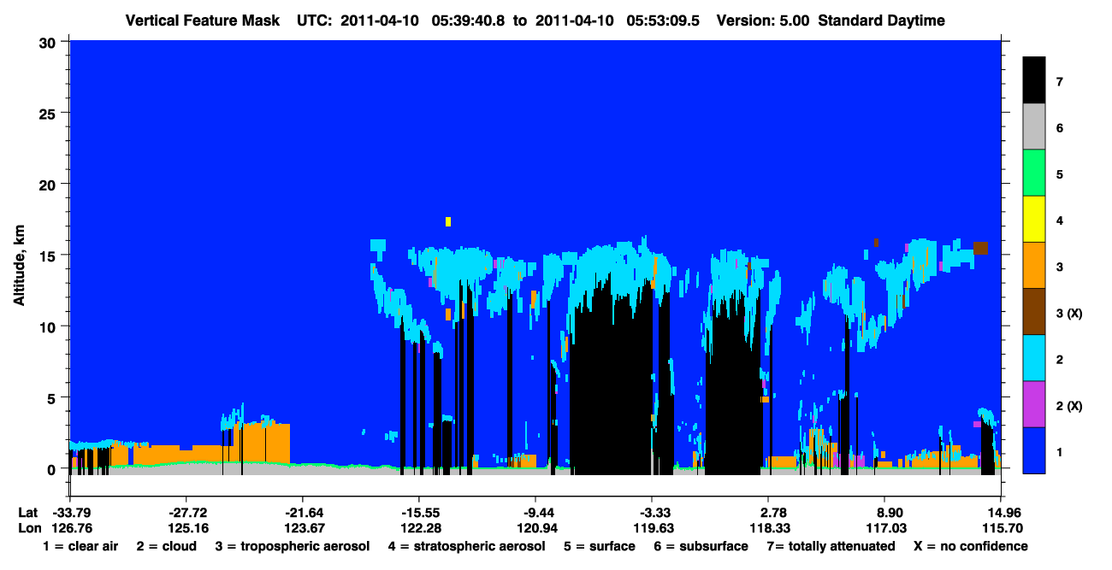Click 'Version: 5.00' in the title
The height and width of the screenshot is (570, 1112).
point(763,21)
